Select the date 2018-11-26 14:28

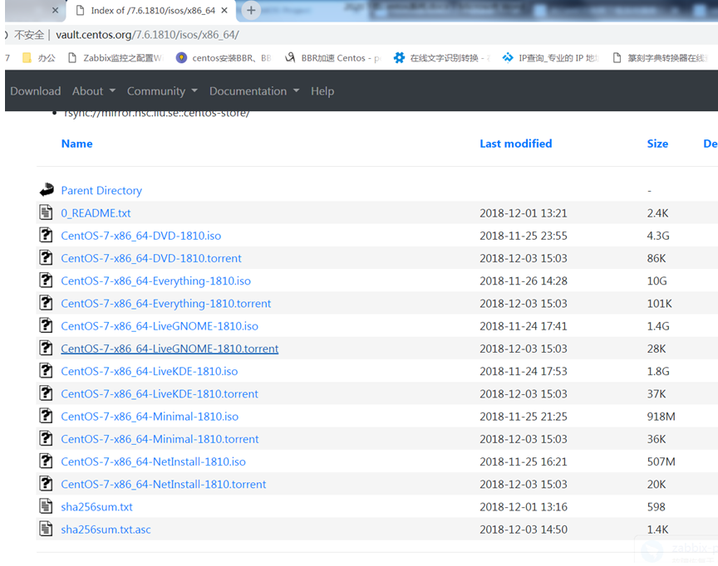pos(524,281)
